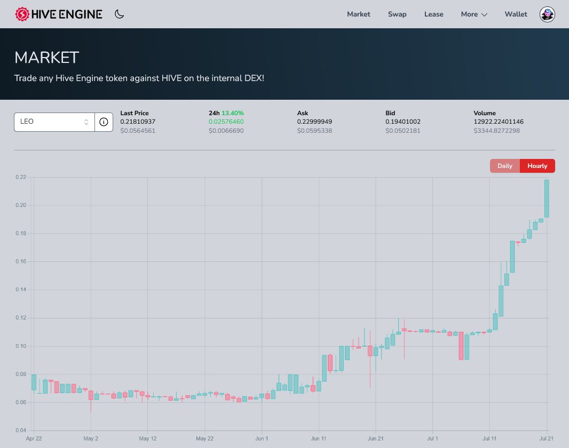Switch chart to Hourly view
The width and height of the screenshot is (569, 448).
(x=538, y=166)
